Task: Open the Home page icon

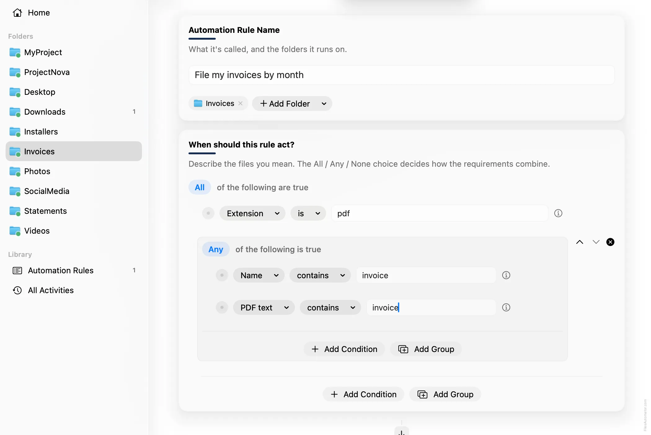Action: (x=17, y=13)
